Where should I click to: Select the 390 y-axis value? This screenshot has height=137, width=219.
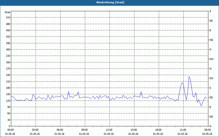tap(8, 43)
